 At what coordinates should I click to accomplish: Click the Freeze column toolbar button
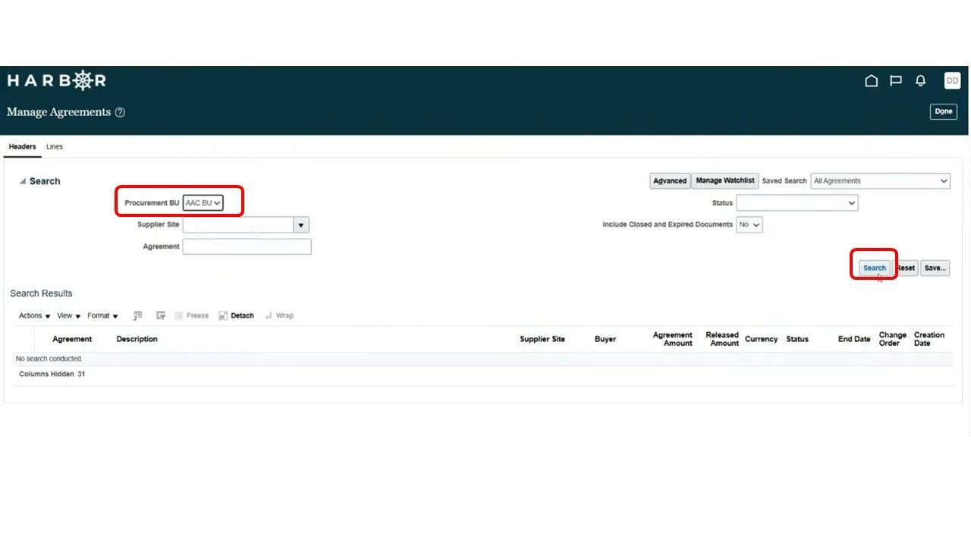pos(192,315)
